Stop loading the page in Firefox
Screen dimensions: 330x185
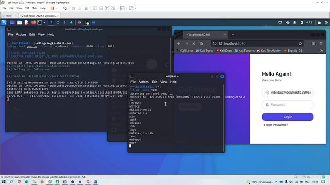pos(194,43)
